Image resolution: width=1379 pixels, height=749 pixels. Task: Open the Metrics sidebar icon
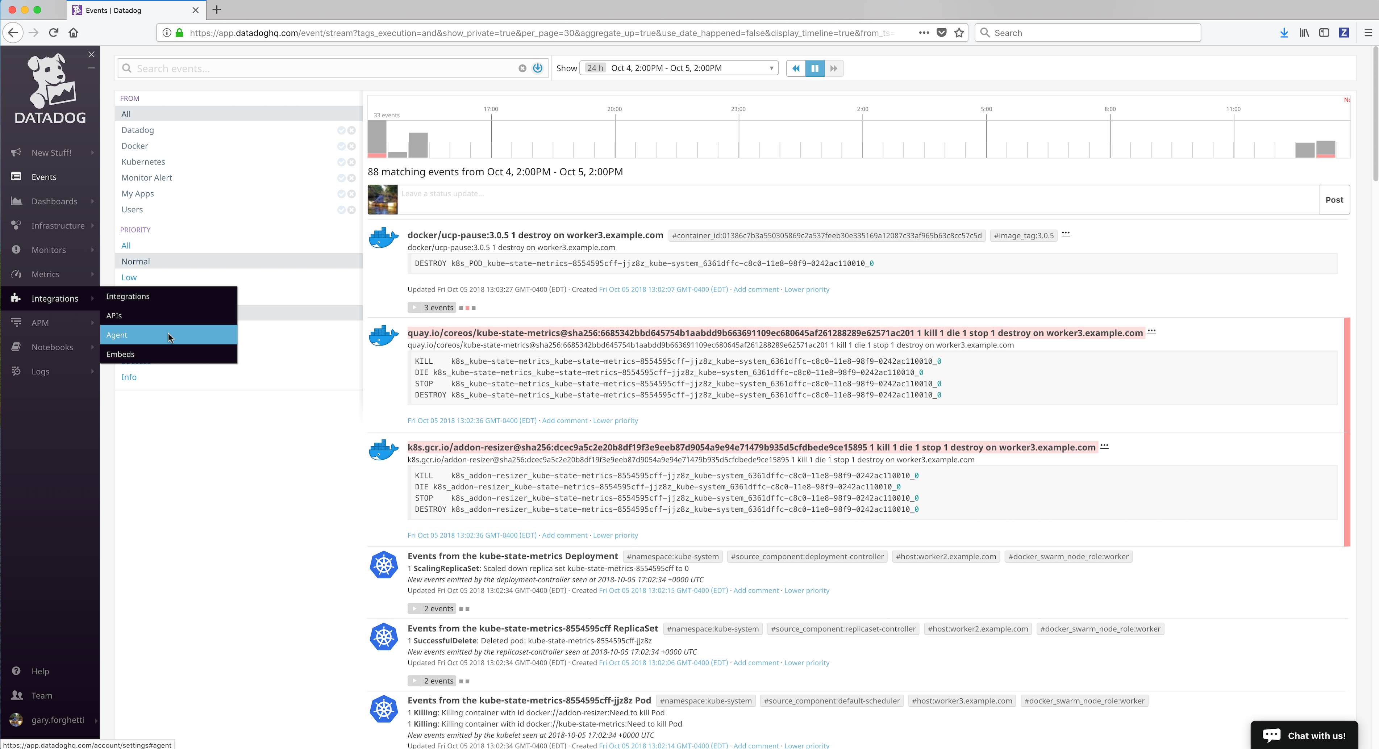17,274
